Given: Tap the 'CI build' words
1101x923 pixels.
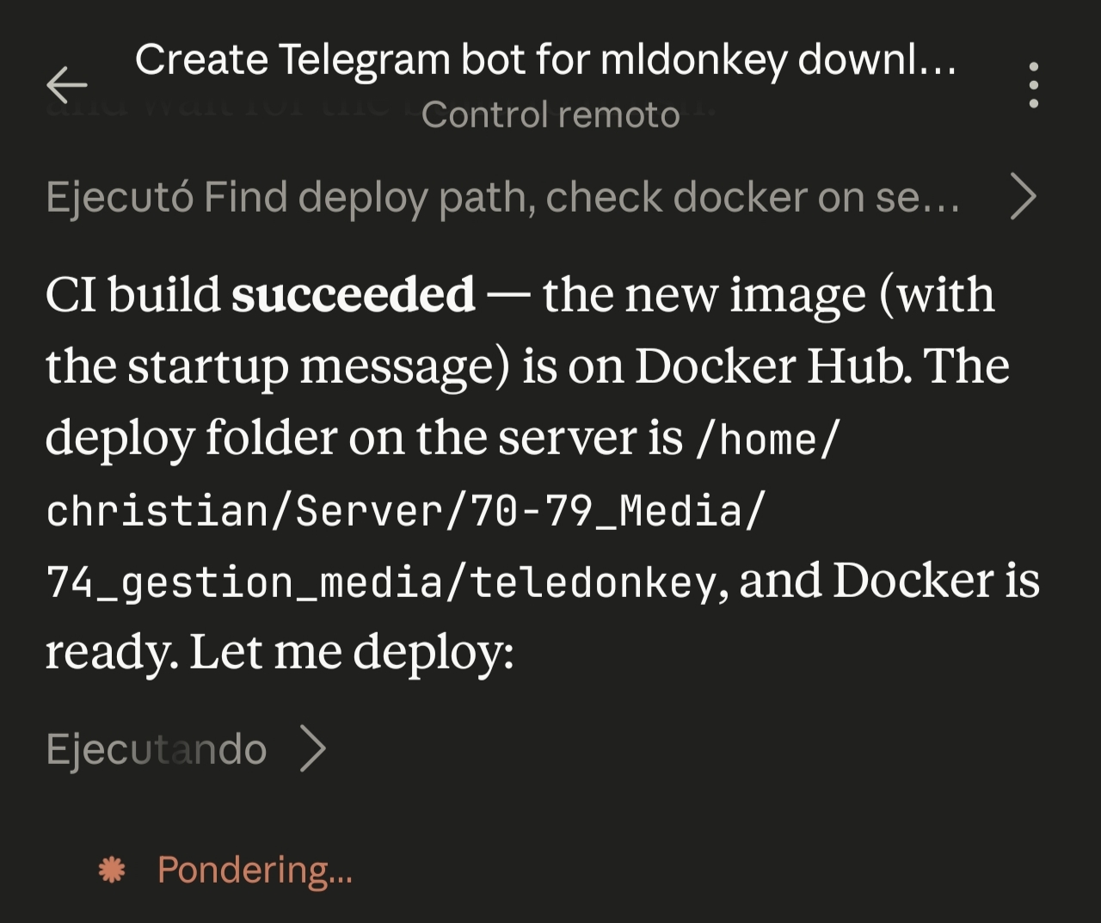Looking at the screenshot, I should pos(133,295).
